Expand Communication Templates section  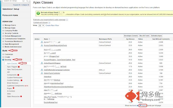[x=3, y=39]
